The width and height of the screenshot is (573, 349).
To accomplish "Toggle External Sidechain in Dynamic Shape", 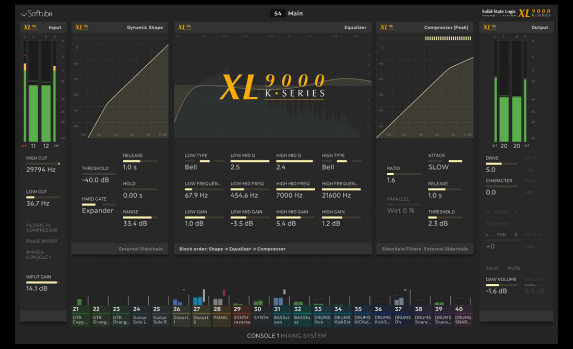I will 141,249.
